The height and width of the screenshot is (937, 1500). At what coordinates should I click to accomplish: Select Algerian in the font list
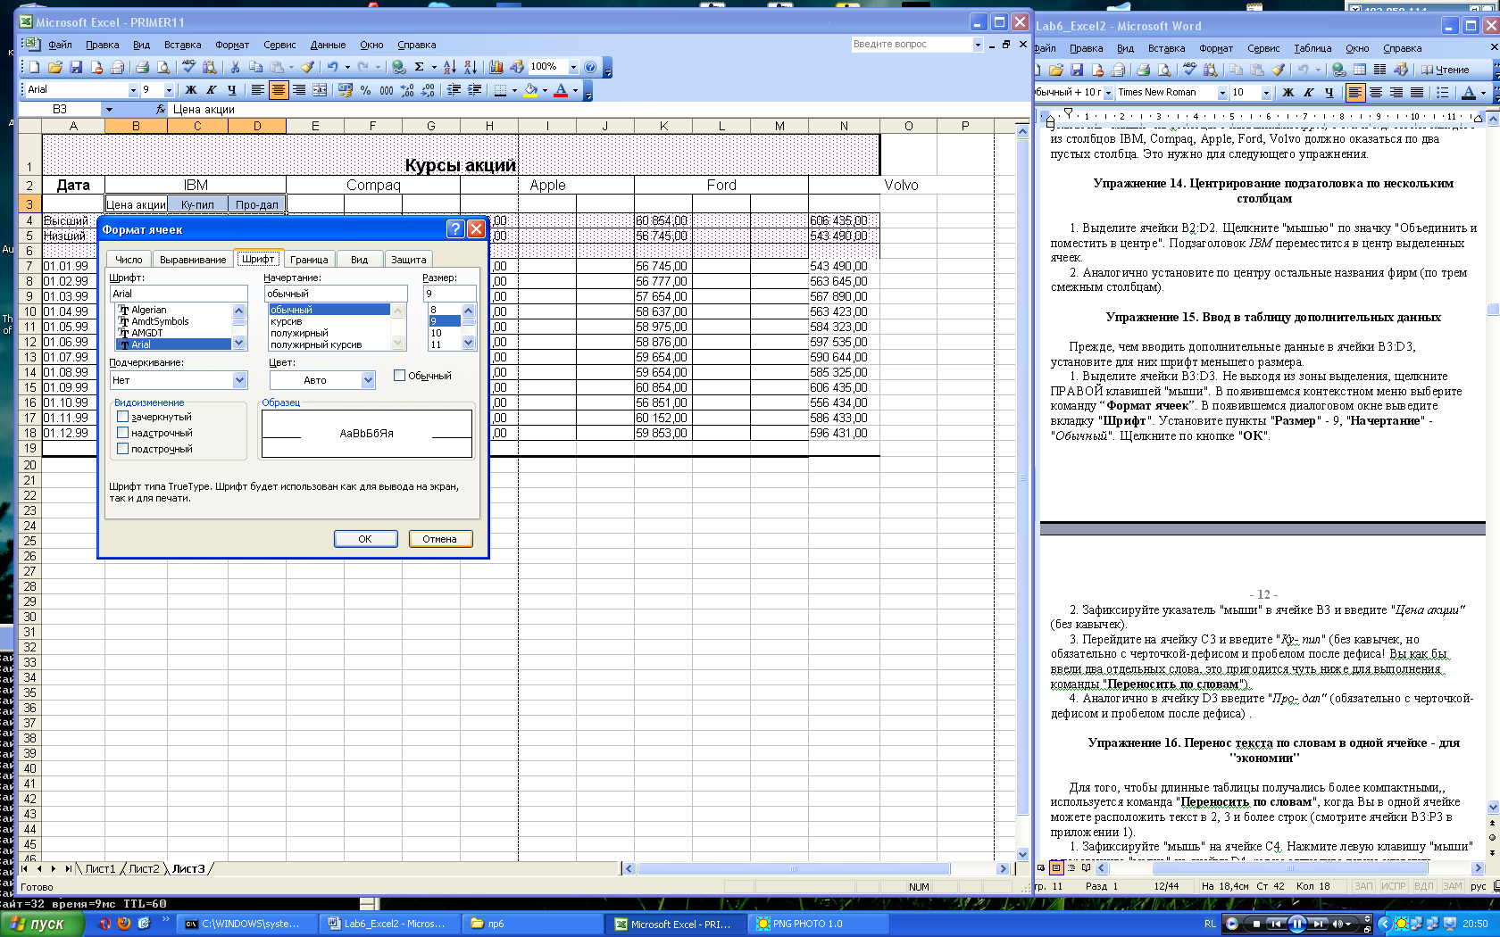pos(148,310)
